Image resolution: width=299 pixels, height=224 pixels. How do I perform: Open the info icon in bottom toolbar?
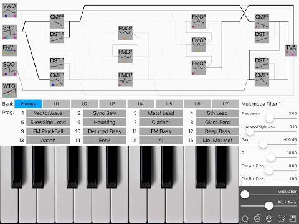coord(245,218)
